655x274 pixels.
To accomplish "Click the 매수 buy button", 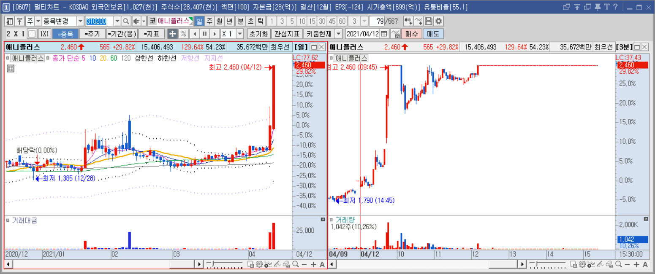I will point(411,34).
